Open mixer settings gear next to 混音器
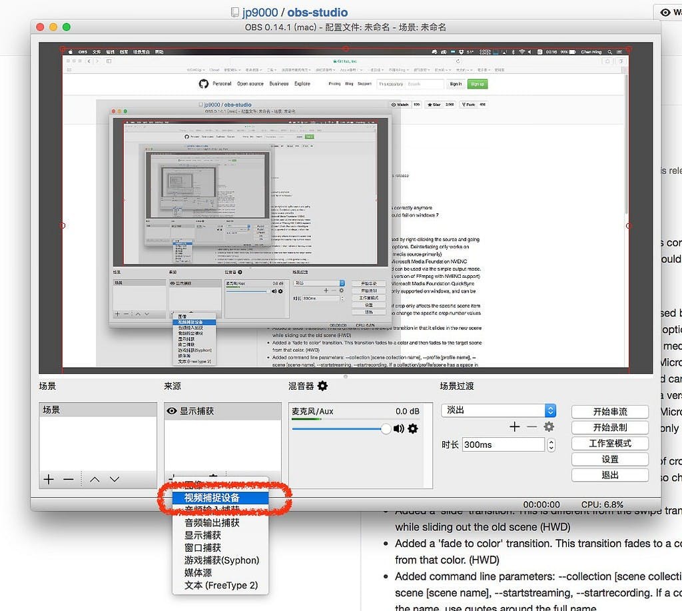682x611 pixels. pos(322,386)
